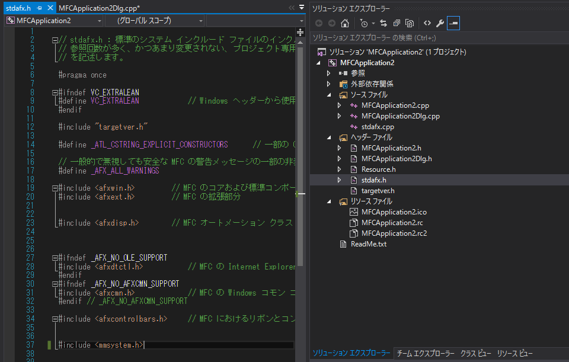Collapse the _AFX_NO_OLE_SUPPORT block
Image resolution: width=569 pixels, height=362 pixels.
[x=55, y=258]
